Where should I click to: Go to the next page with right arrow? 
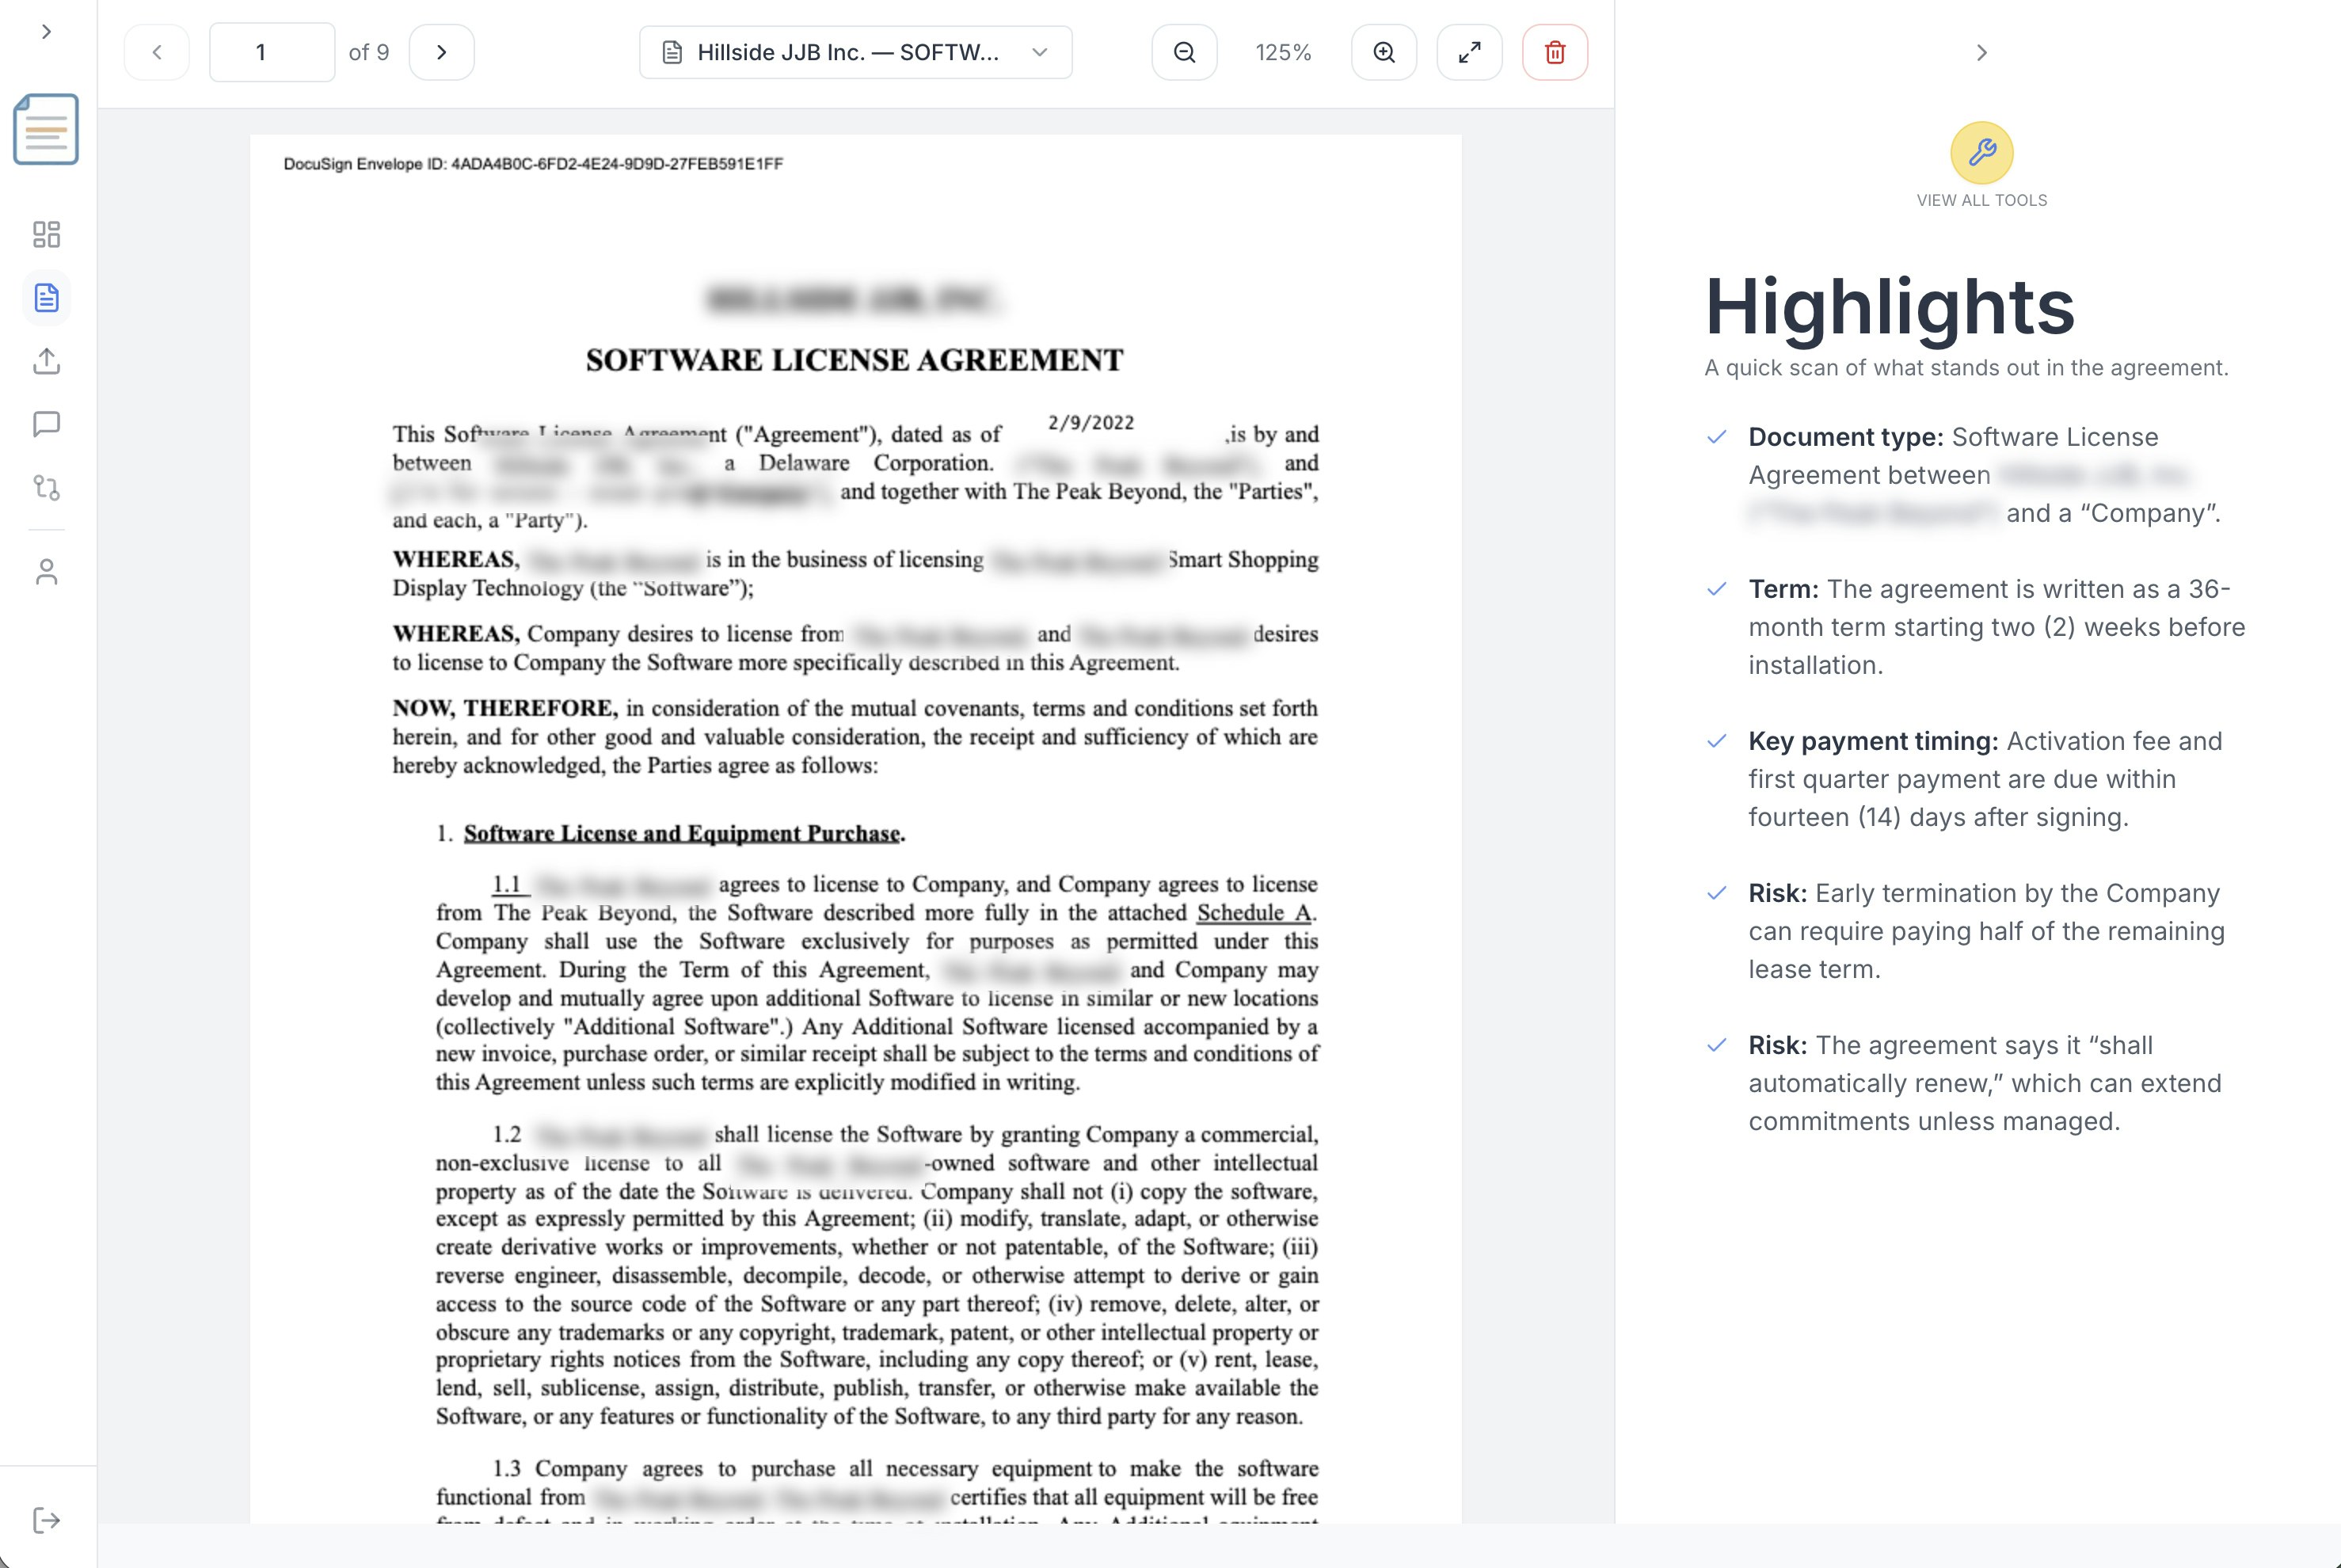(x=441, y=52)
